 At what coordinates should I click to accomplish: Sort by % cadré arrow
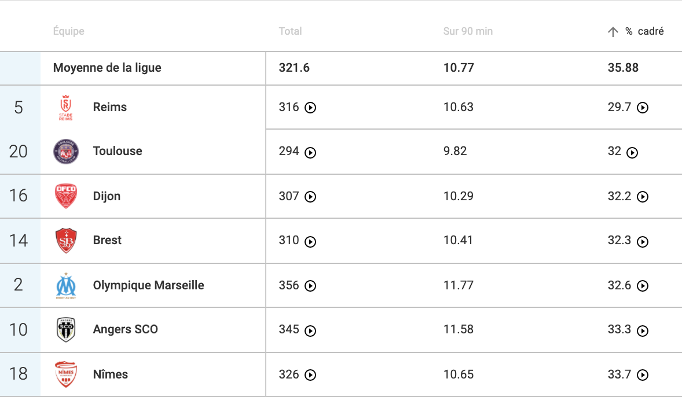pos(613,32)
